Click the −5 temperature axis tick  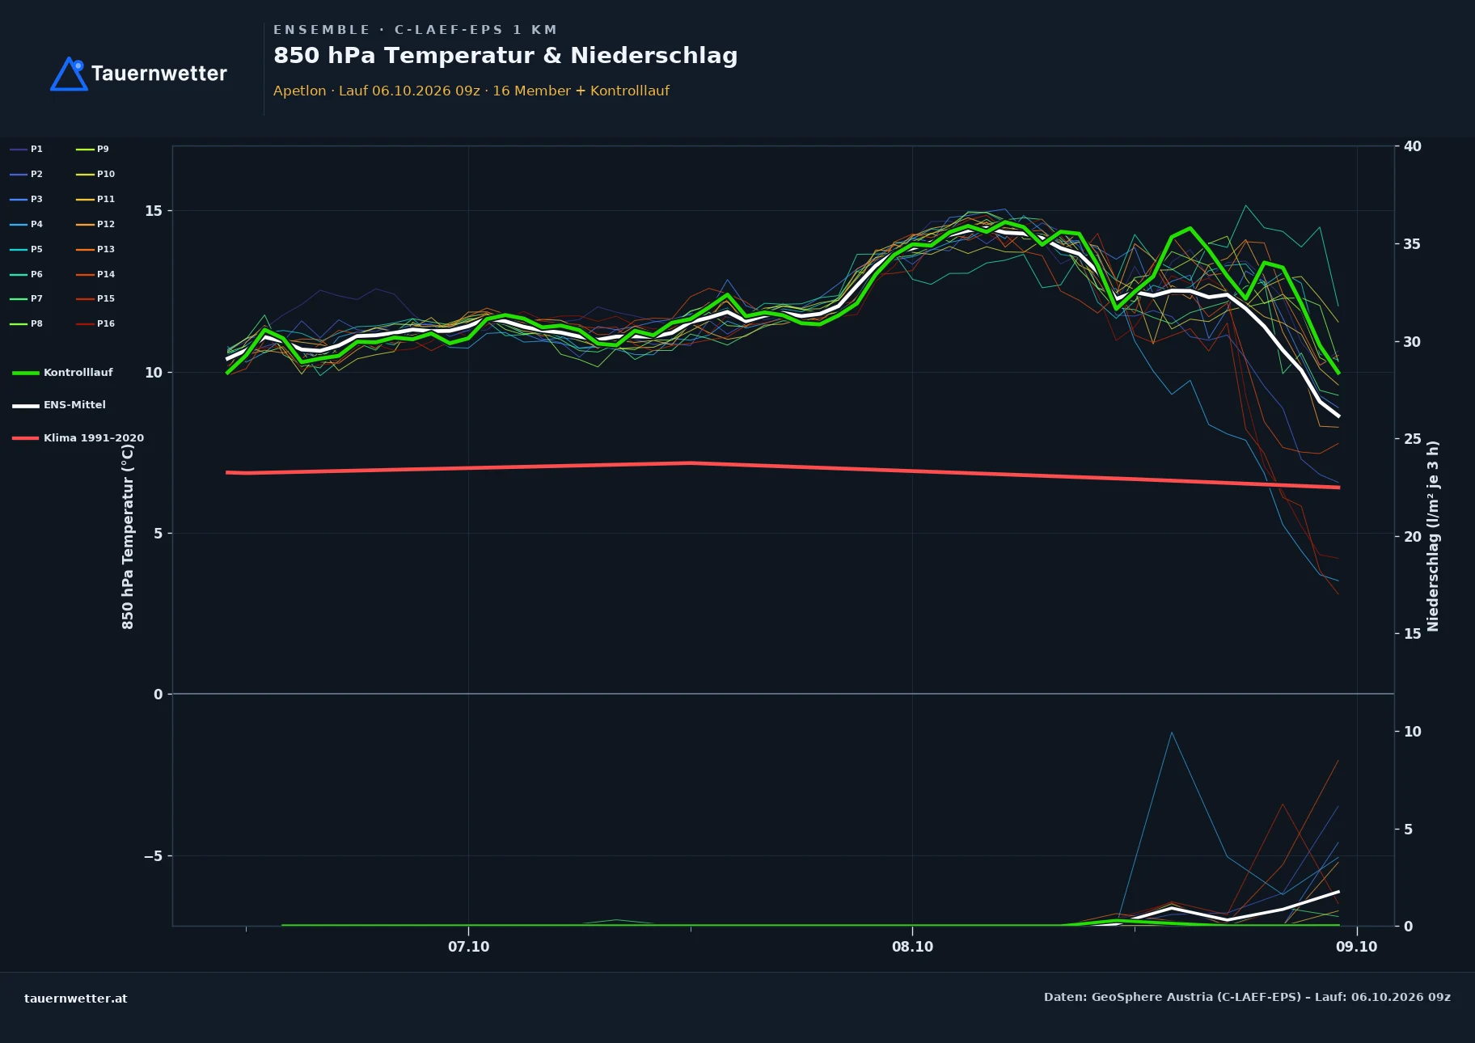point(154,856)
